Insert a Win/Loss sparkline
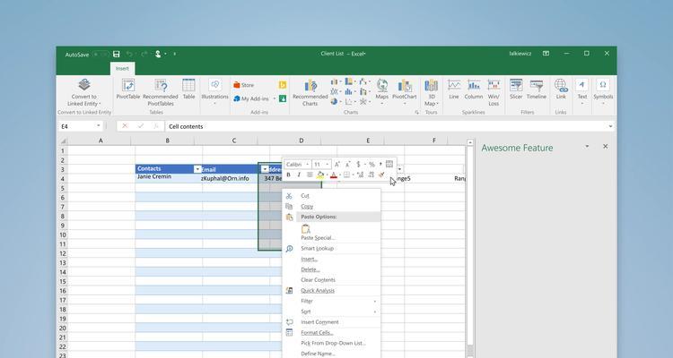The height and width of the screenshot is (358, 673). [x=494, y=92]
